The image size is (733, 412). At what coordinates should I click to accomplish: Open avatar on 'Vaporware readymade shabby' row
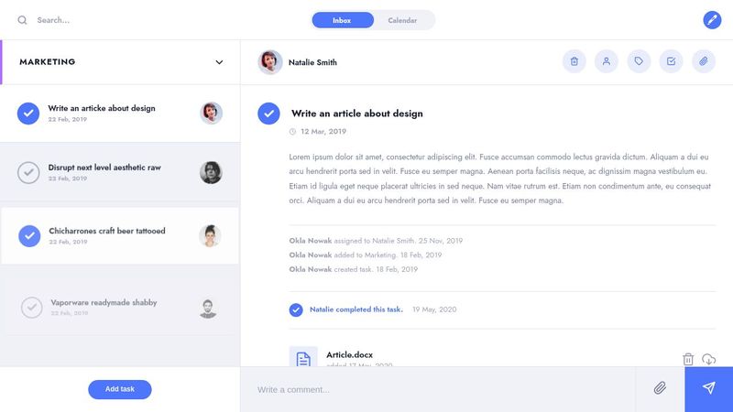(x=208, y=309)
